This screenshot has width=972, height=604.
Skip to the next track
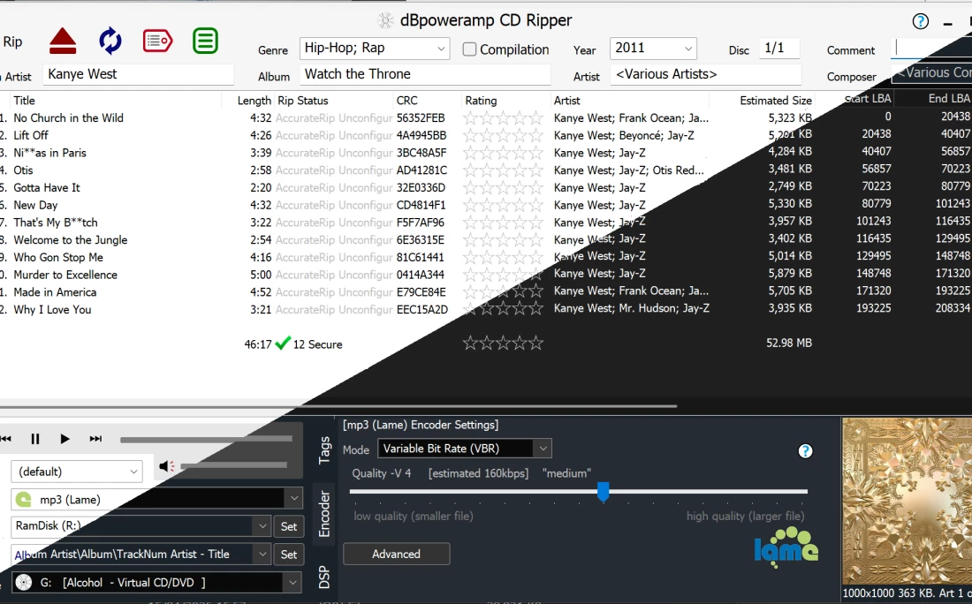95,439
